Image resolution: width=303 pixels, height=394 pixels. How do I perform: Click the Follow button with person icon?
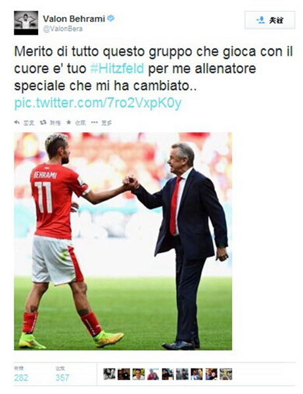[x=269, y=20]
